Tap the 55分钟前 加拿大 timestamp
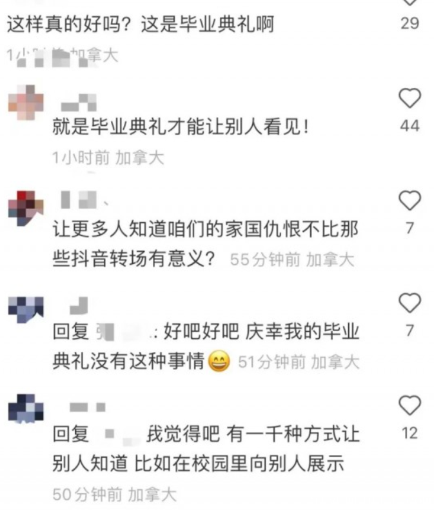 (291, 260)
